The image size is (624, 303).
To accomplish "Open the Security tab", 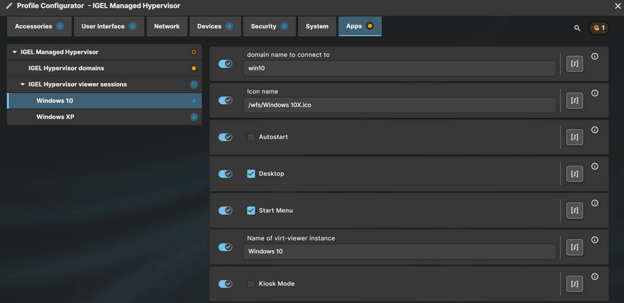I will click(270, 26).
